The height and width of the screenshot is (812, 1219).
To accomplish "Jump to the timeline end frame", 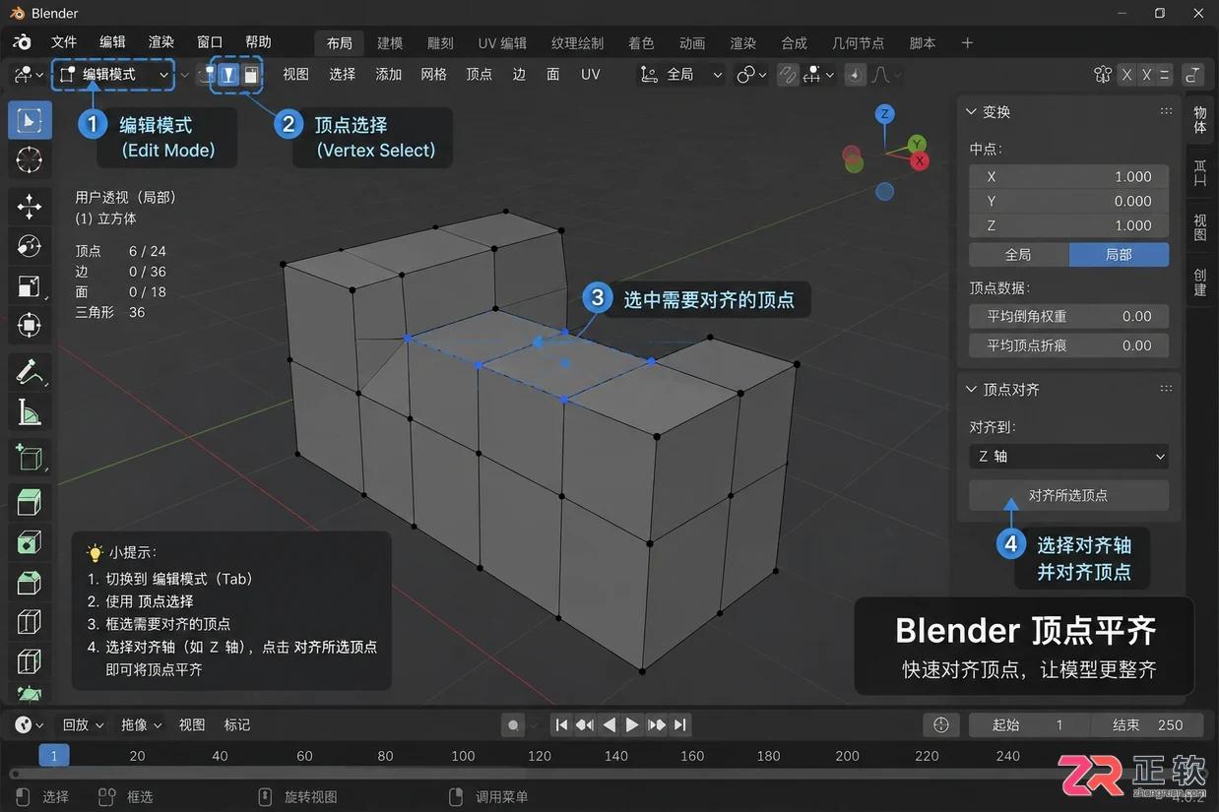I will pyautogui.click(x=680, y=725).
